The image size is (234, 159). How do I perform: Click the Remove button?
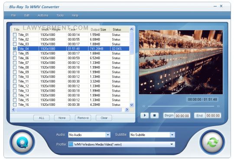pos(83,118)
